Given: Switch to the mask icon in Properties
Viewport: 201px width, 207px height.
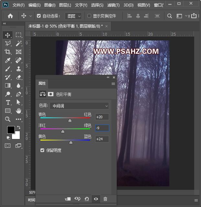Looking at the screenshot, I should [50, 94].
